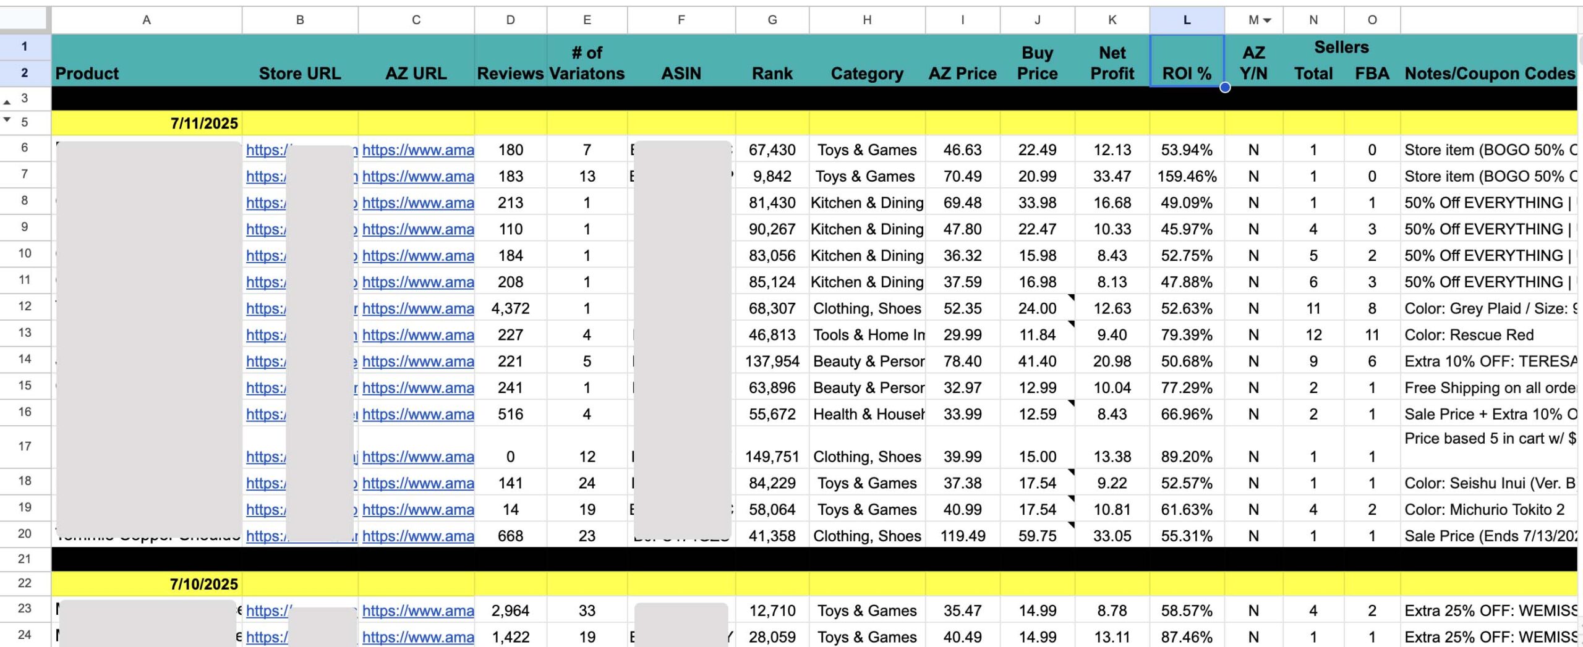
Task: Select variations cell 24 in row 18
Action: pyautogui.click(x=587, y=483)
